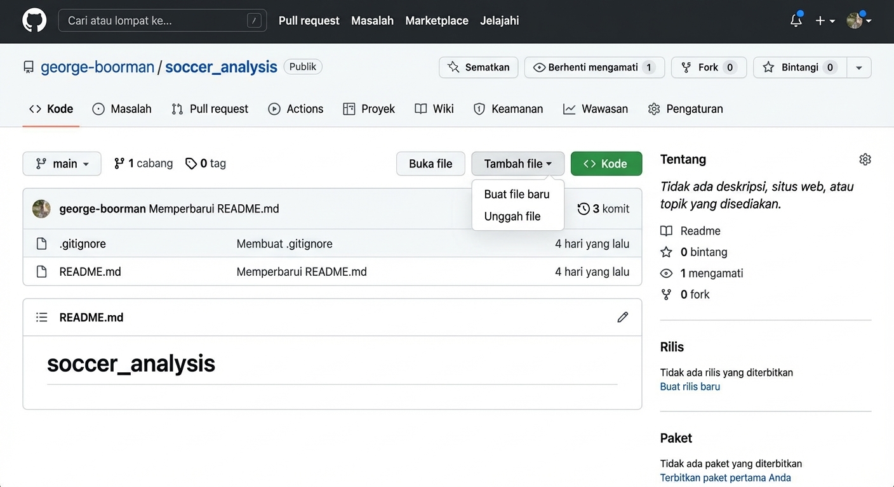
Task: Open the README.md row's commit message
Action: click(x=302, y=271)
